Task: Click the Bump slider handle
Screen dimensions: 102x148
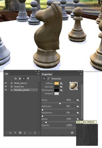Action: [x=46, y=122]
